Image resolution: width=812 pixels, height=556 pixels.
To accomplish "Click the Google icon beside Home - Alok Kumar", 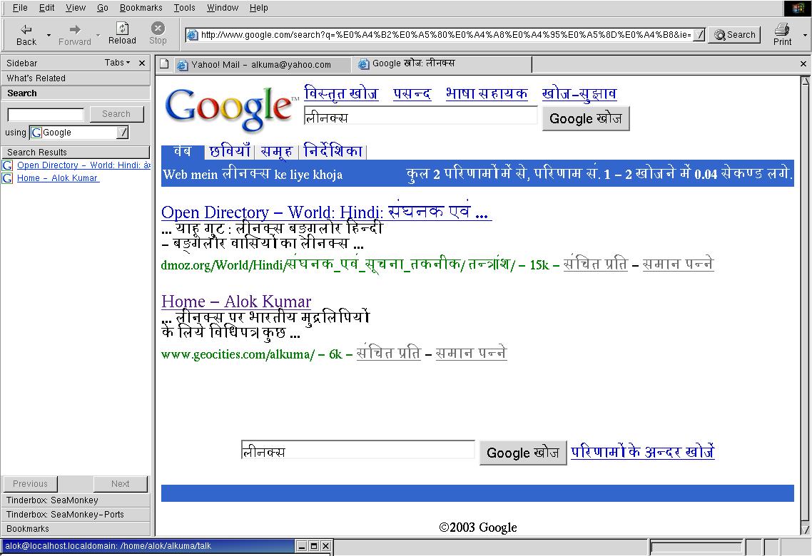I will tap(7, 178).
